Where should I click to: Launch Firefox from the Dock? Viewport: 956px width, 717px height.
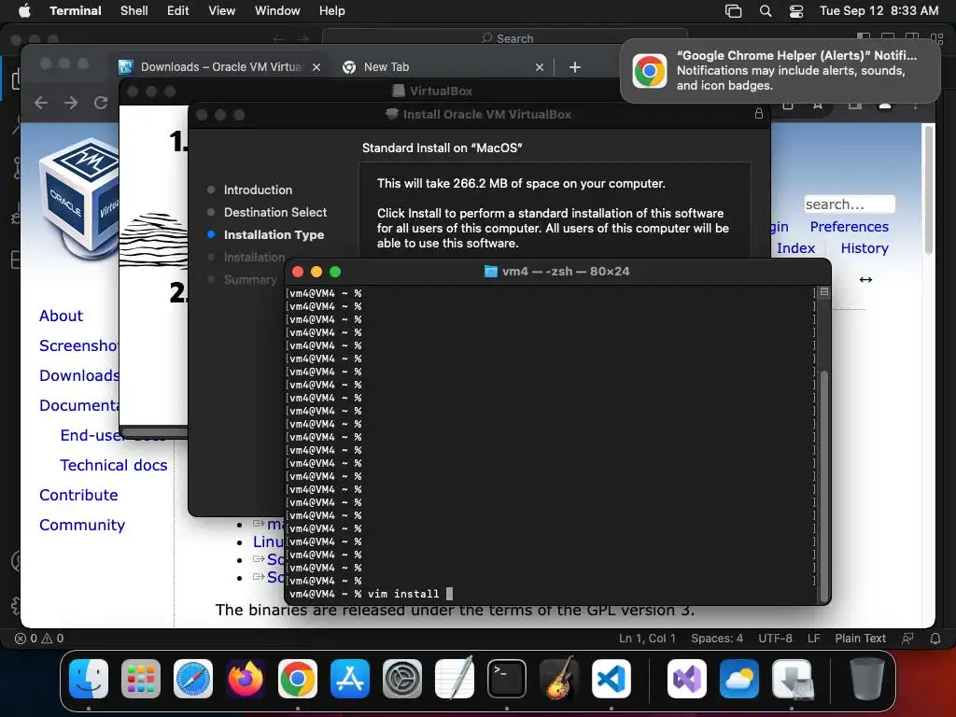coord(246,679)
